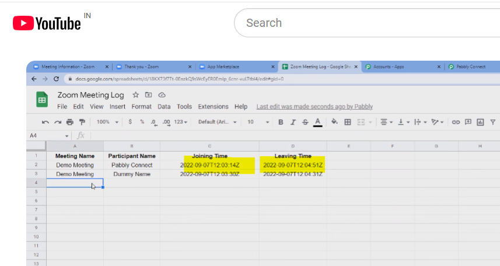The height and width of the screenshot is (266, 500).
Task: Select column C header
Action: (x=209, y=146)
